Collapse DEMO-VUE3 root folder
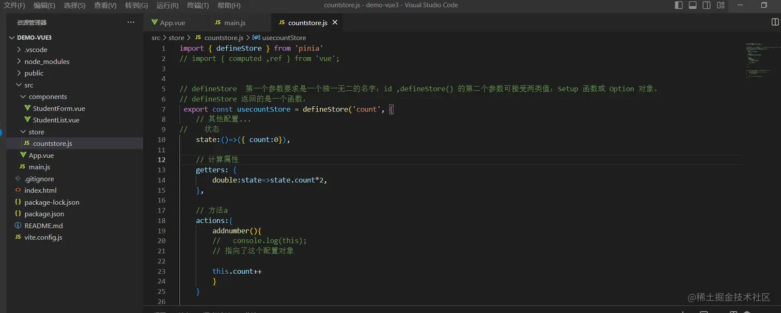781x313 pixels. point(74,38)
